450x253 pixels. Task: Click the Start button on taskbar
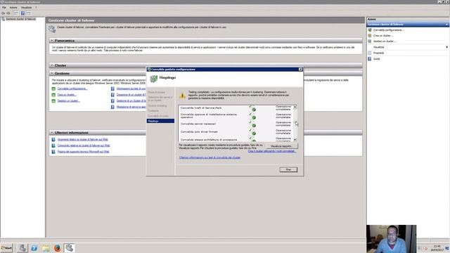click(x=6, y=248)
